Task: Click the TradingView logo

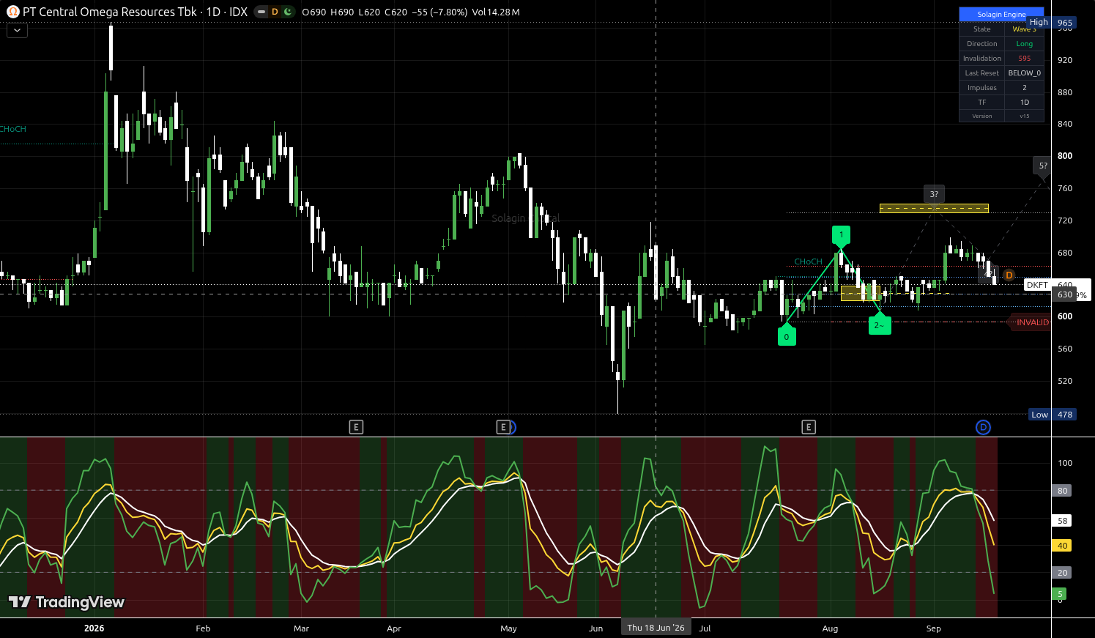Action: tap(67, 602)
